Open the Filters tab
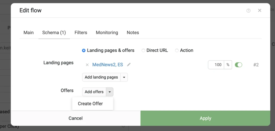 coord(81,33)
